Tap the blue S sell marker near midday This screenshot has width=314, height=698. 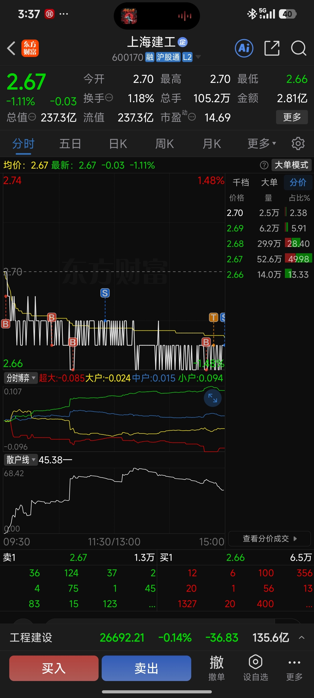[x=105, y=293]
